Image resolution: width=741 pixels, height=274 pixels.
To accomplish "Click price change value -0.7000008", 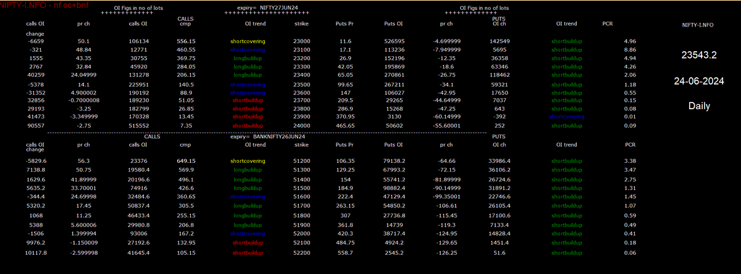I will [x=84, y=101].
